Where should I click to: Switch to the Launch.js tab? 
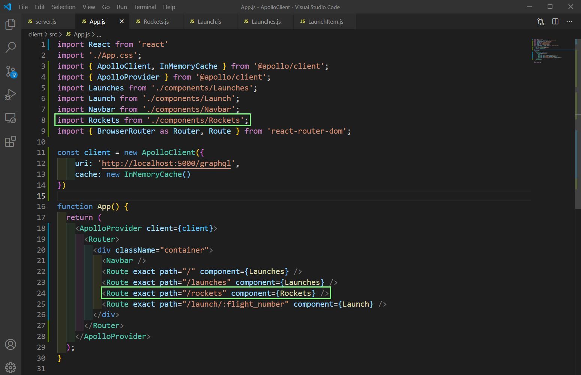210,21
